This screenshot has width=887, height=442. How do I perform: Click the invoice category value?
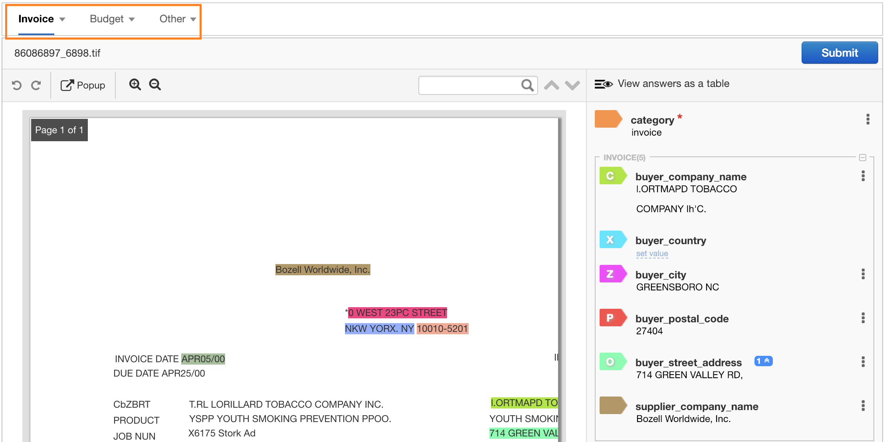pyautogui.click(x=646, y=132)
